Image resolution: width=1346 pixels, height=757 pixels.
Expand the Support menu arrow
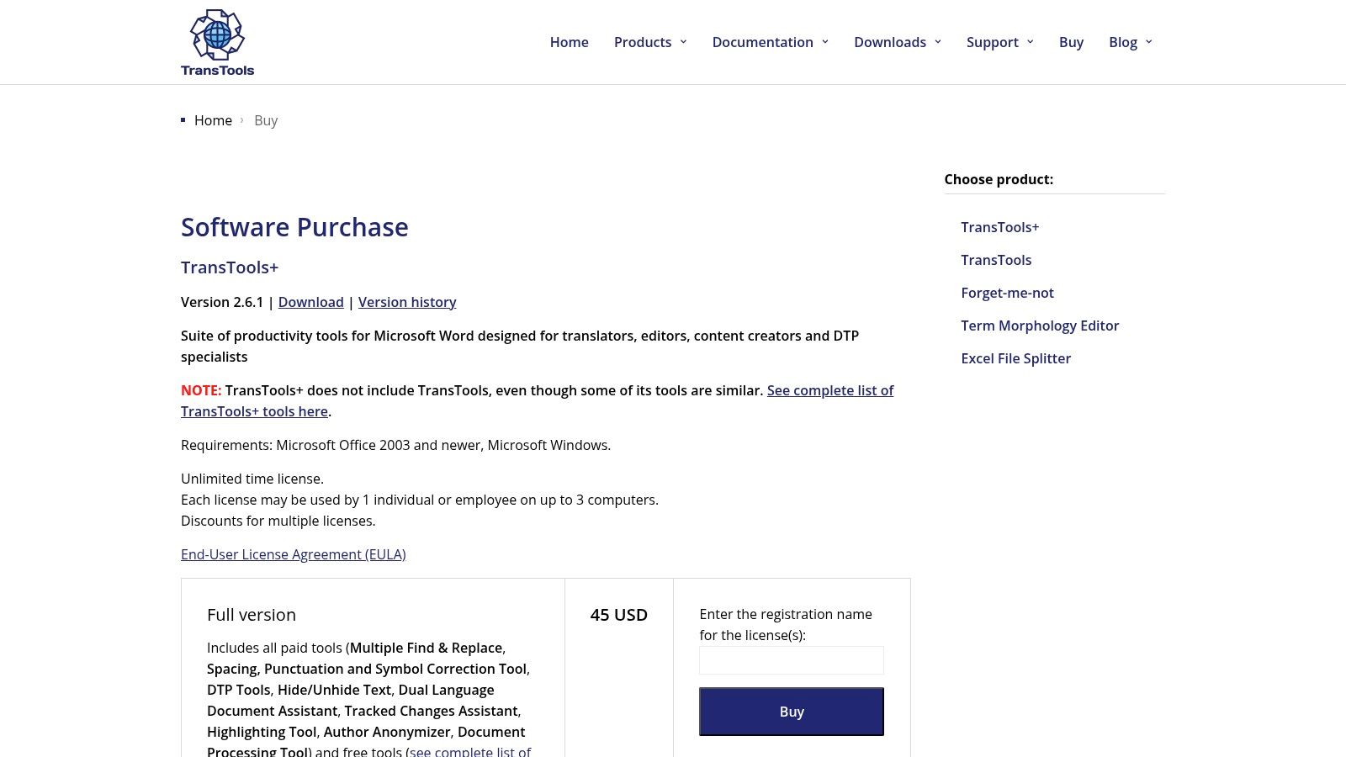coord(1030,42)
